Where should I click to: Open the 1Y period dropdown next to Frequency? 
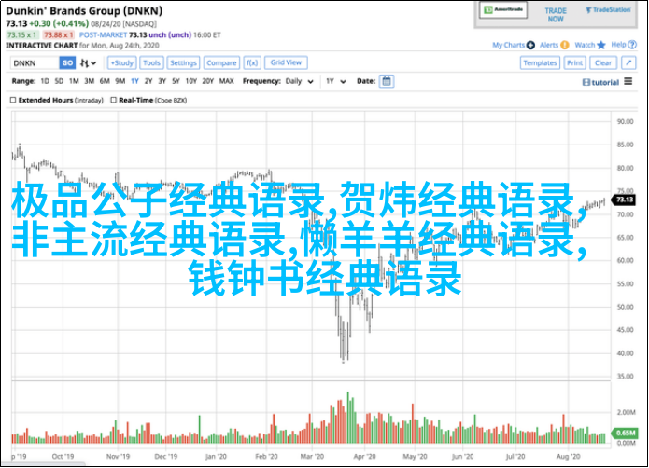[335, 81]
